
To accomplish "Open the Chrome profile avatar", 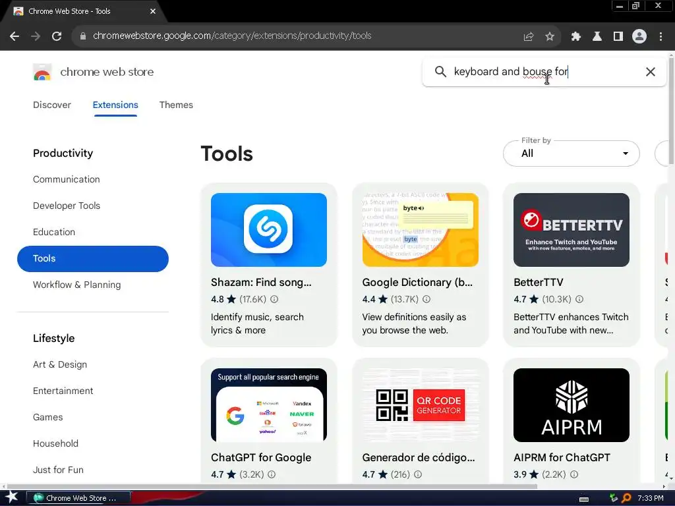I will coord(639,37).
